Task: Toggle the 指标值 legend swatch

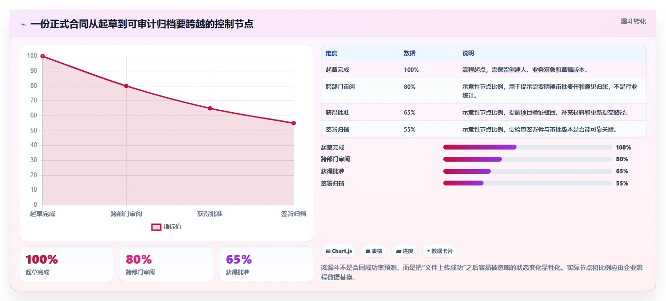Action: 156,227
